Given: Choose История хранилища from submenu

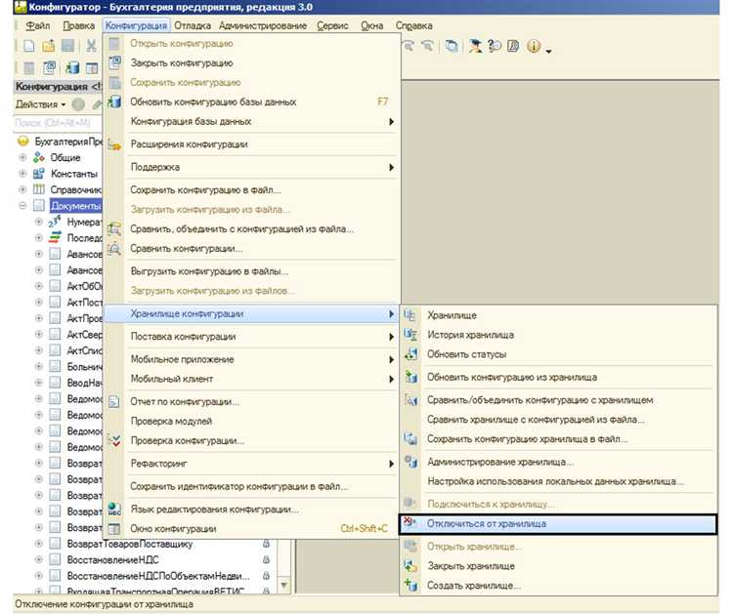Looking at the screenshot, I should coord(470,335).
